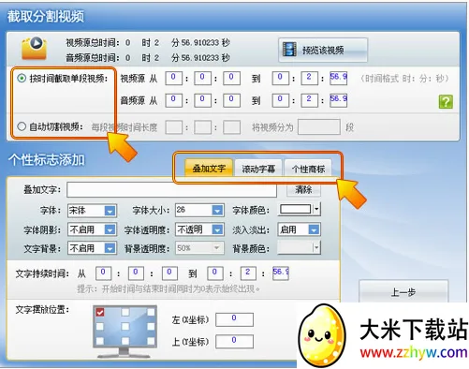Click the 叠加文字 text input field

[171, 190]
